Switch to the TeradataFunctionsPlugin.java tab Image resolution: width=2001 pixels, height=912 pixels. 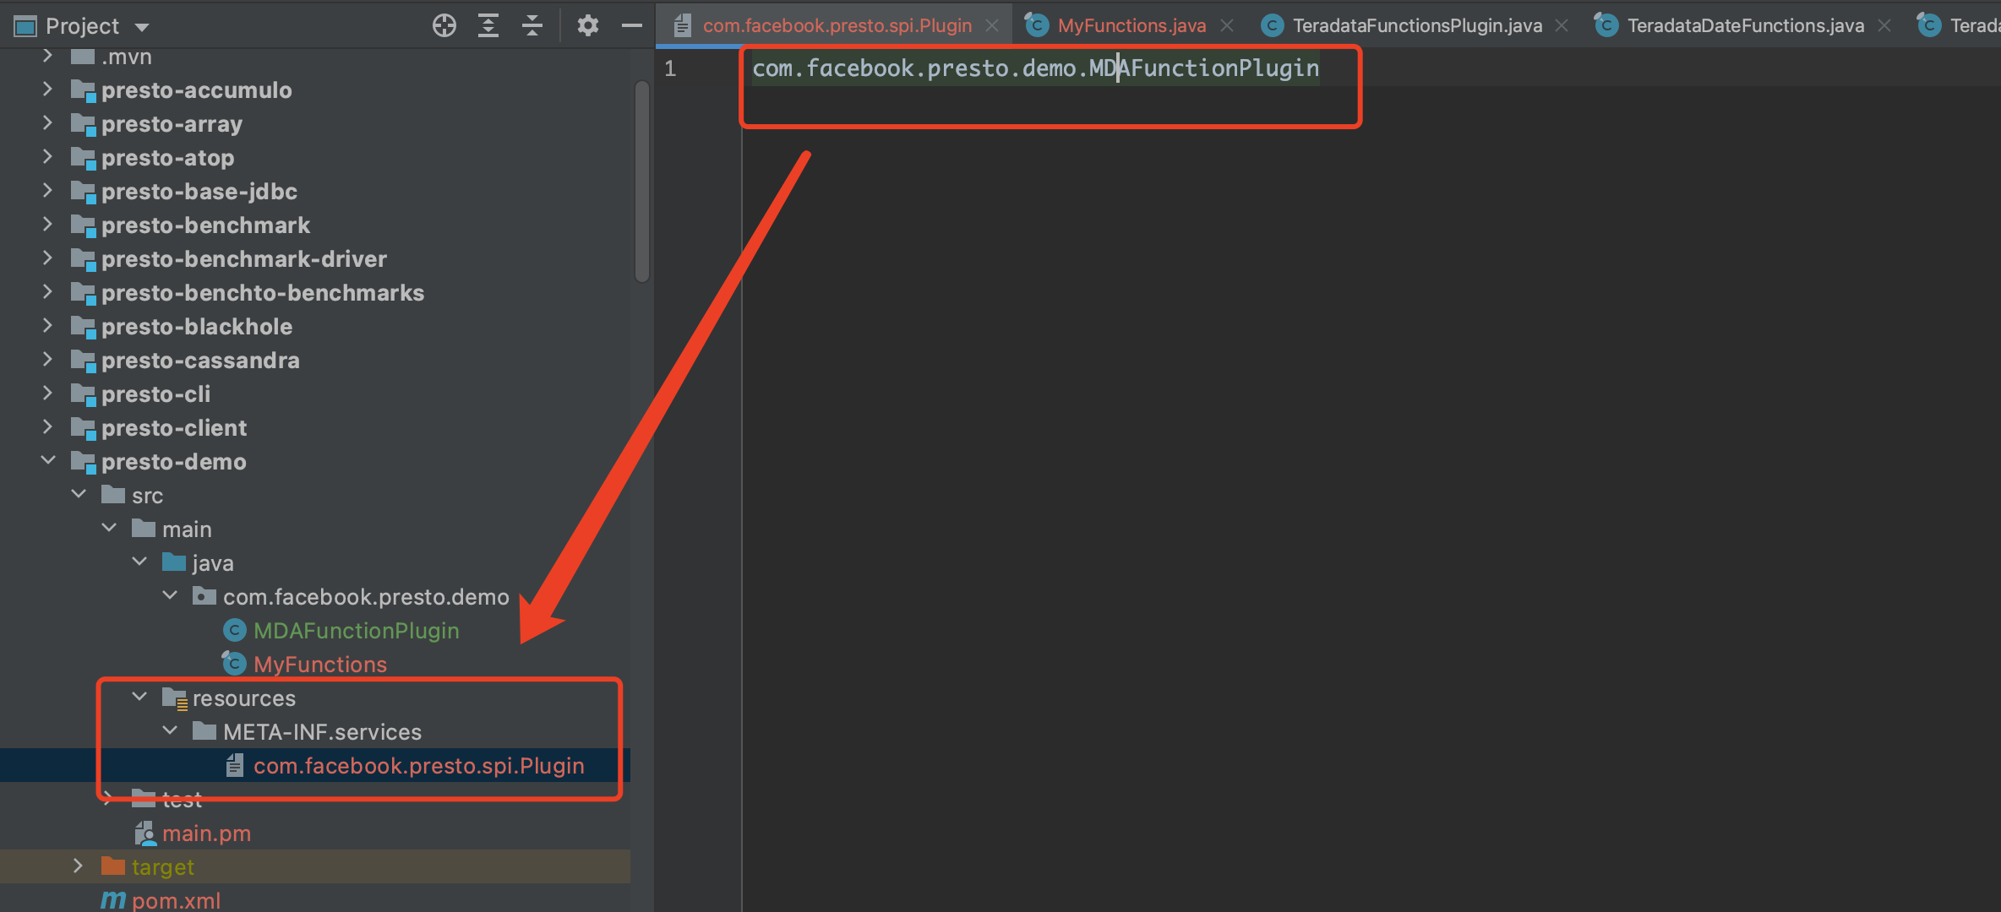coord(1416,26)
